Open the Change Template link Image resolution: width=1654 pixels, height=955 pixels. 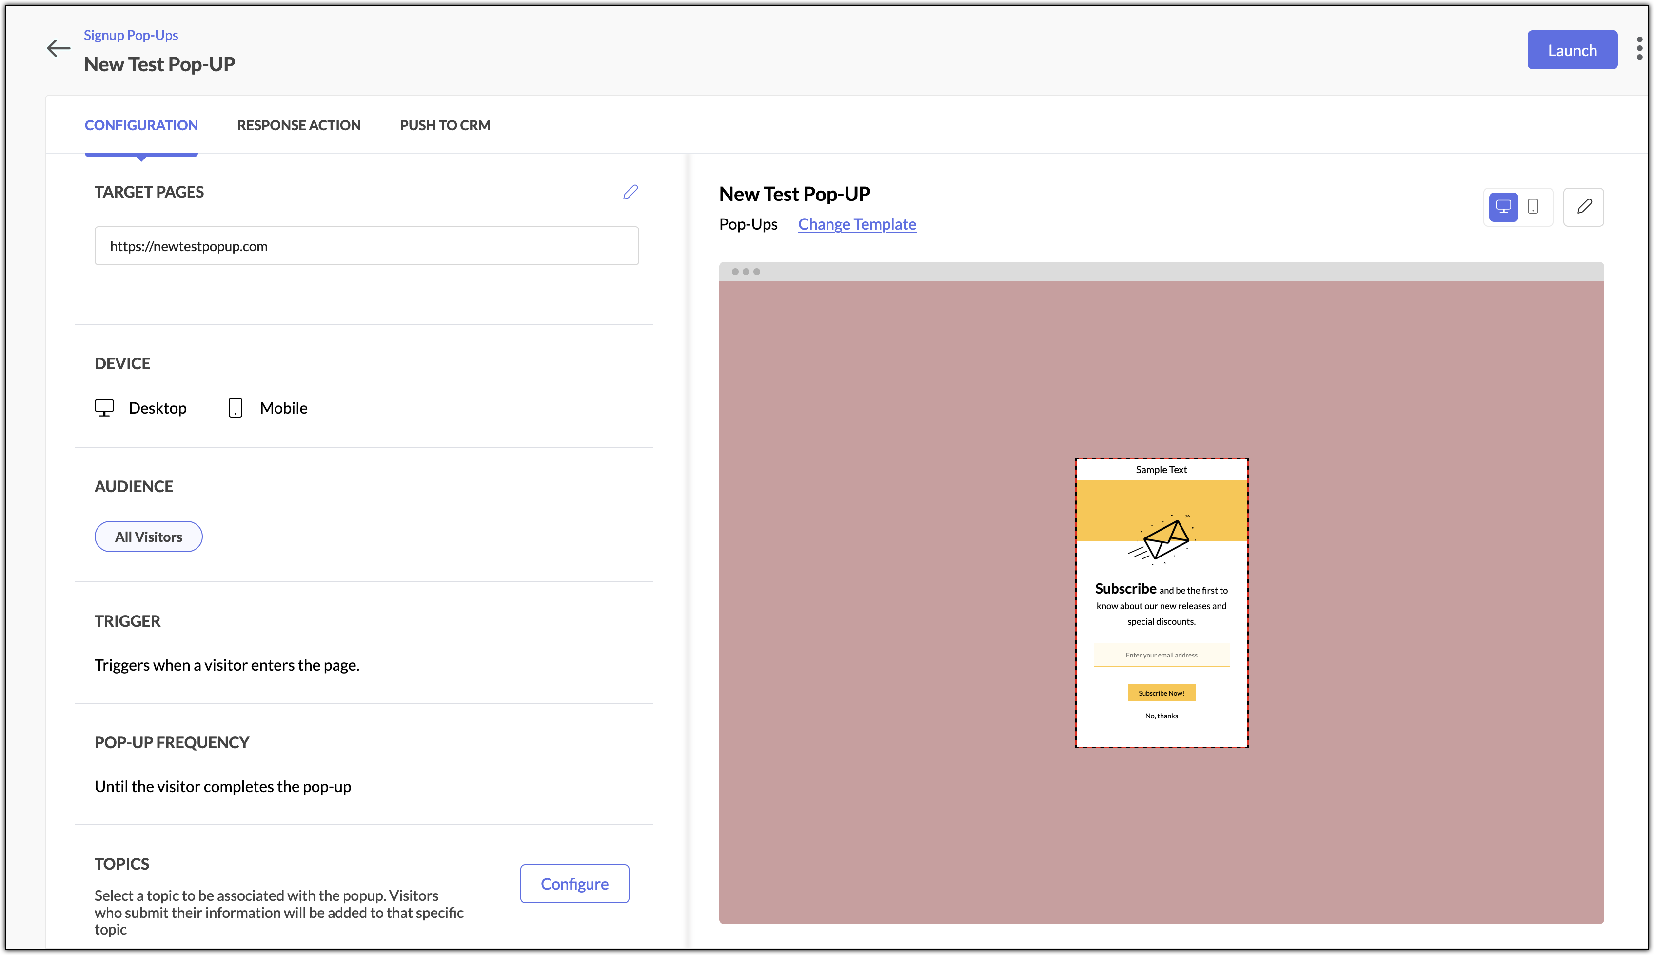coord(857,224)
